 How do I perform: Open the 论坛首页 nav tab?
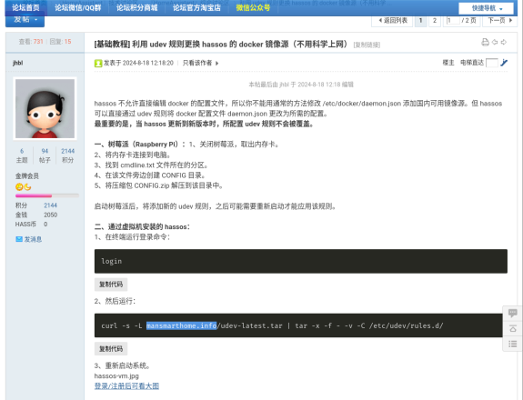25,7
